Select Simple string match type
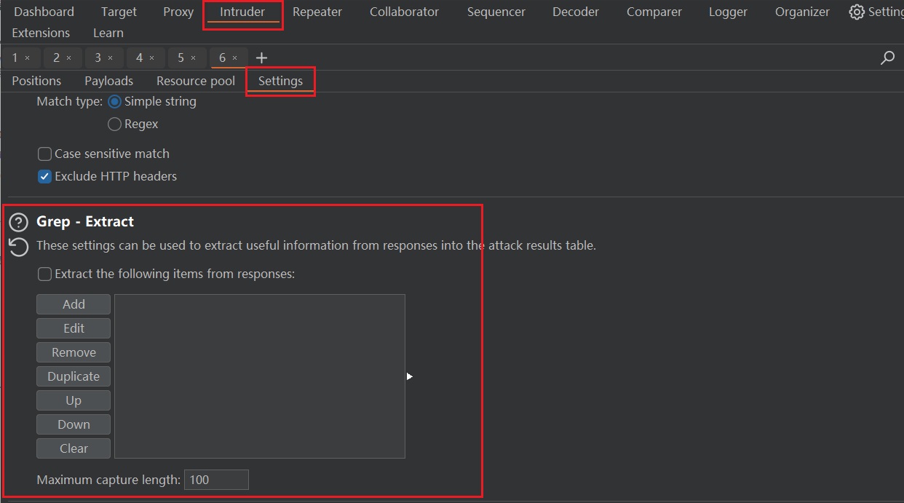The height and width of the screenshot is (503, 904). tap(114, 102)
